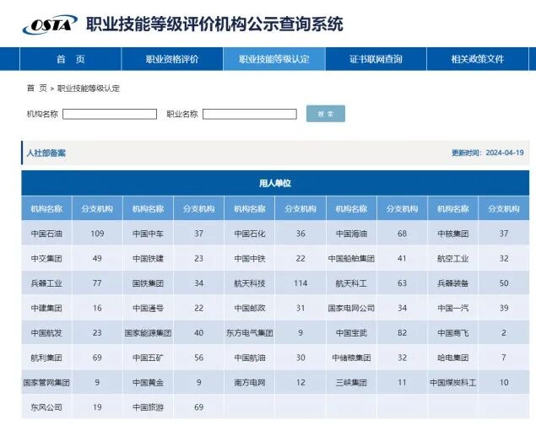Click the 16 branch count for 中建集团

pos(97,308)
